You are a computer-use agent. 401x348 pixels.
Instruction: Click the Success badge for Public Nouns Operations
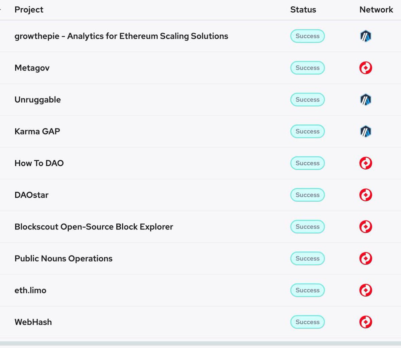[x=307, y=258]
